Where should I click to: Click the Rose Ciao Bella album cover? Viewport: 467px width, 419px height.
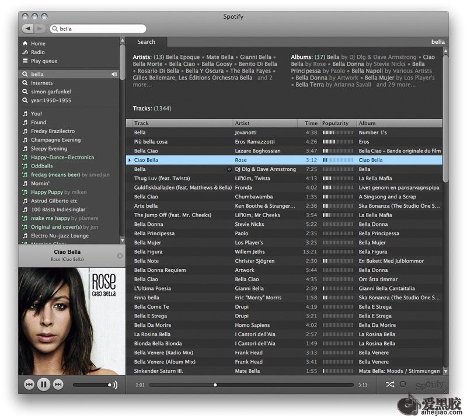(72, 321)
